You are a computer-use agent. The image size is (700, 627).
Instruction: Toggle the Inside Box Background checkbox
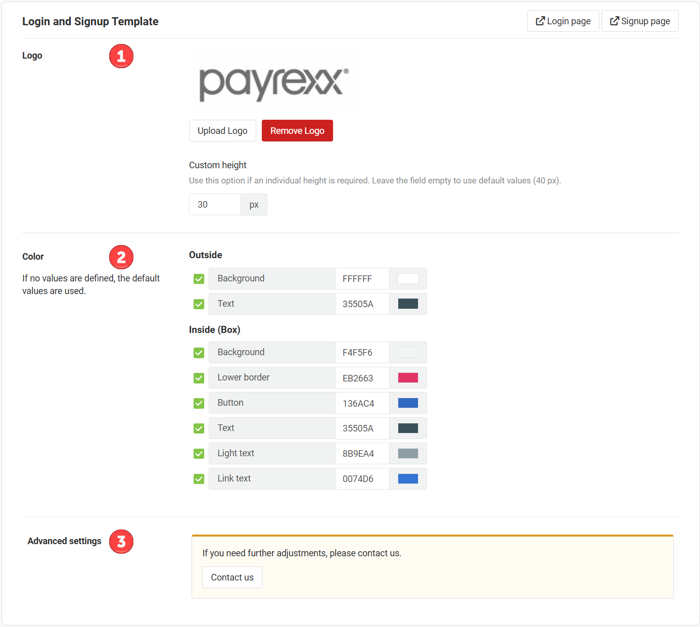coord(199,353)
